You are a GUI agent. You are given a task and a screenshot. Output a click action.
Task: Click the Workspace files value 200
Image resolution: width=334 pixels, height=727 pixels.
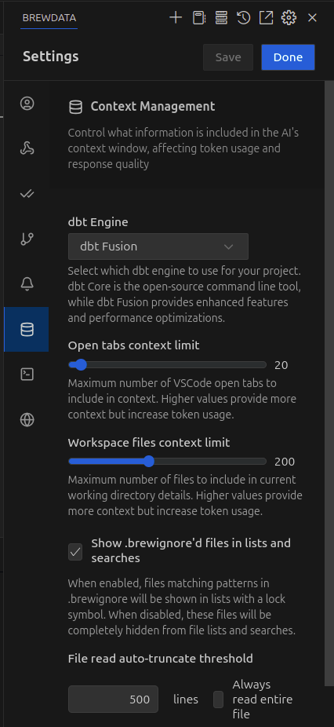coord(285,462)
